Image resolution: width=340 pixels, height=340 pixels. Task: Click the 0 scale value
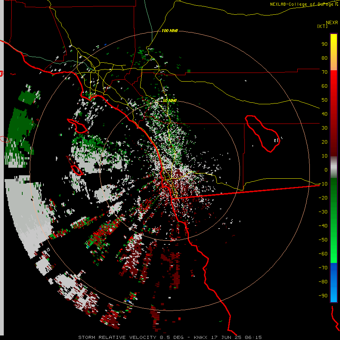point(326,170)
